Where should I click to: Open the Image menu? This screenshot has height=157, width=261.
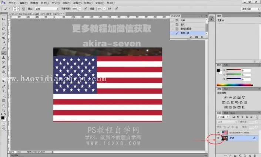pyautogui.click(x=34, y=3)
